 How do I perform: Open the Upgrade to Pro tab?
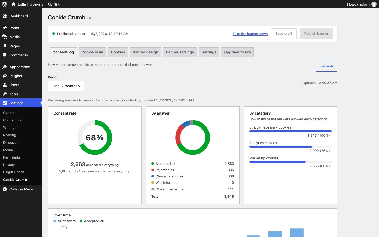point(237,52)
